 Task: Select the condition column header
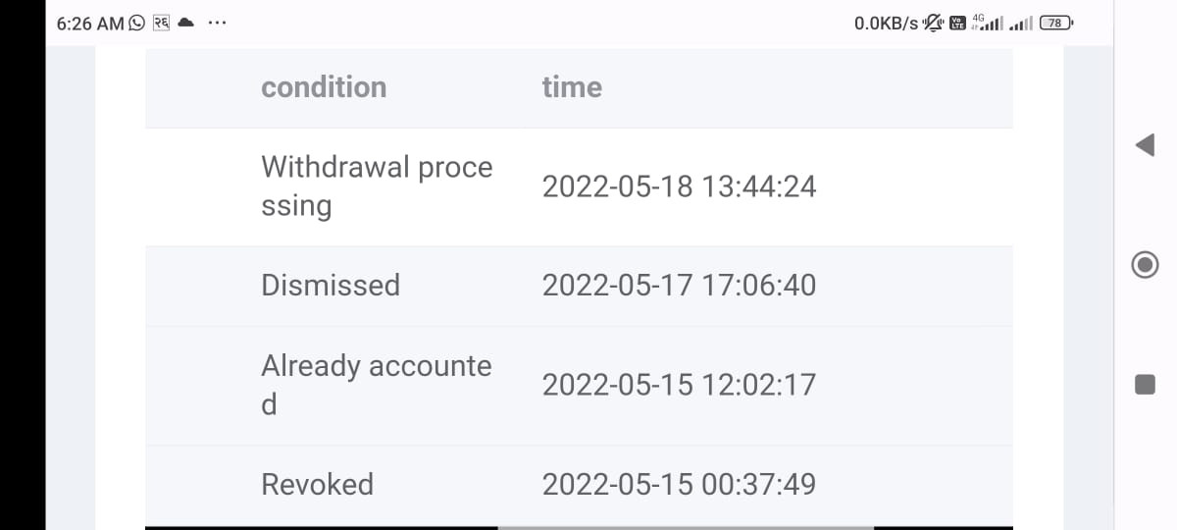point(324,87)
